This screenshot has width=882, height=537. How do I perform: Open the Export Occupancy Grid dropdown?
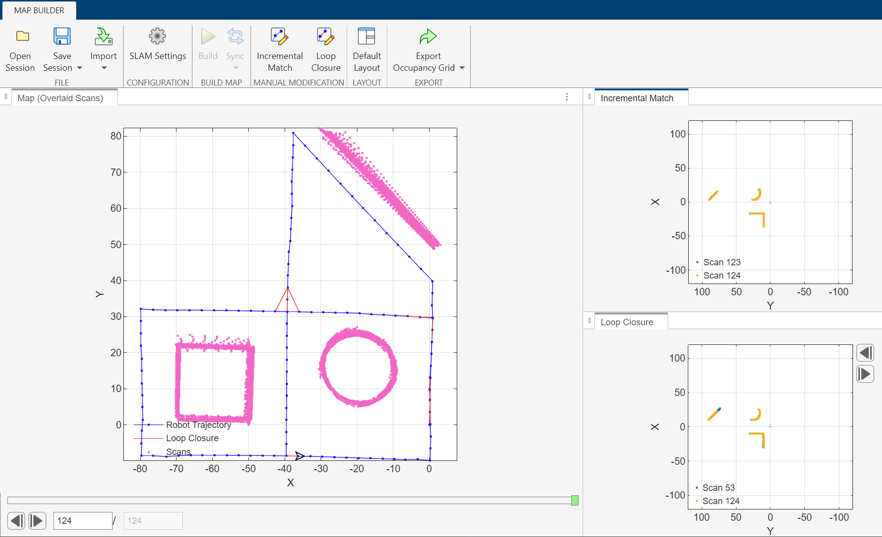coord(461,68)
